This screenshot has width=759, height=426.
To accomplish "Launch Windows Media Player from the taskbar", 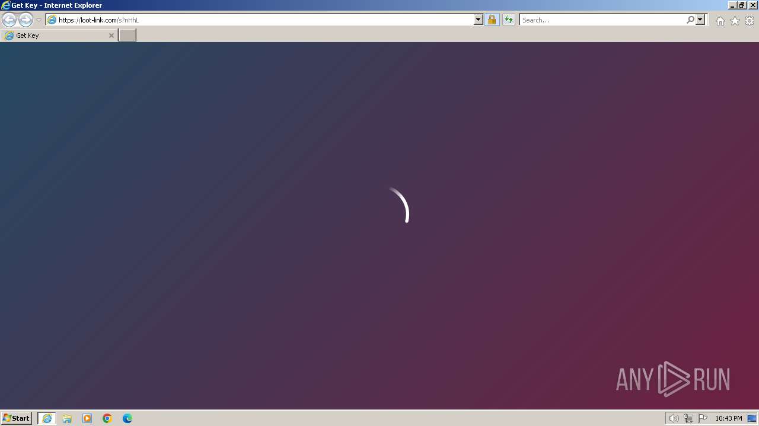I will (x=87, y=418).
